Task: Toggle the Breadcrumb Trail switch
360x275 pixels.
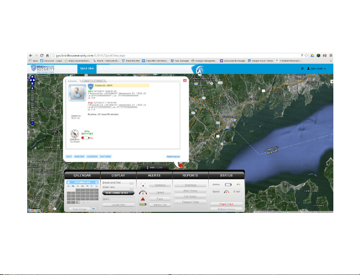Action: pyautogui.click(x=131, y=183)
